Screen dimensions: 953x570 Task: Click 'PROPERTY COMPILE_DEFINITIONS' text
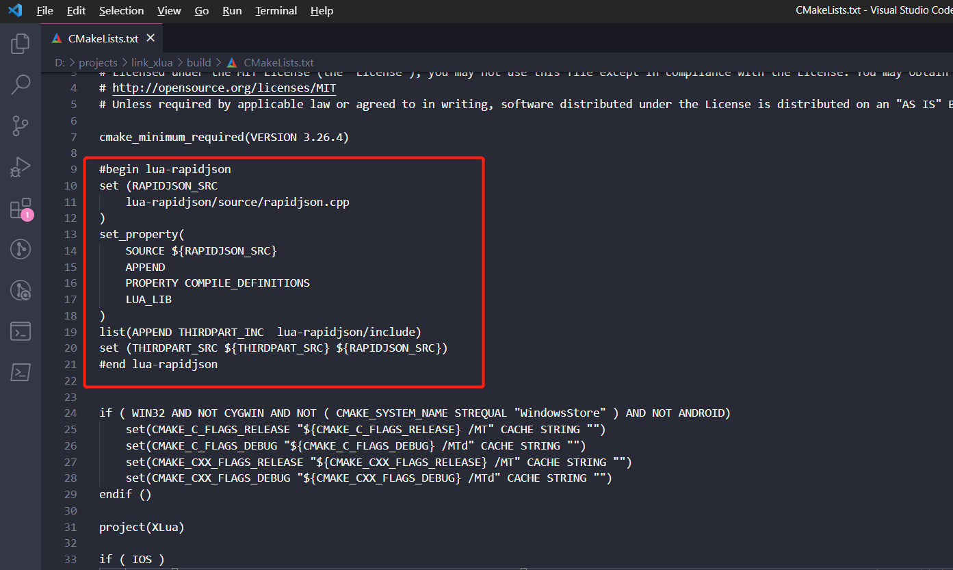[x=218, y=283]
